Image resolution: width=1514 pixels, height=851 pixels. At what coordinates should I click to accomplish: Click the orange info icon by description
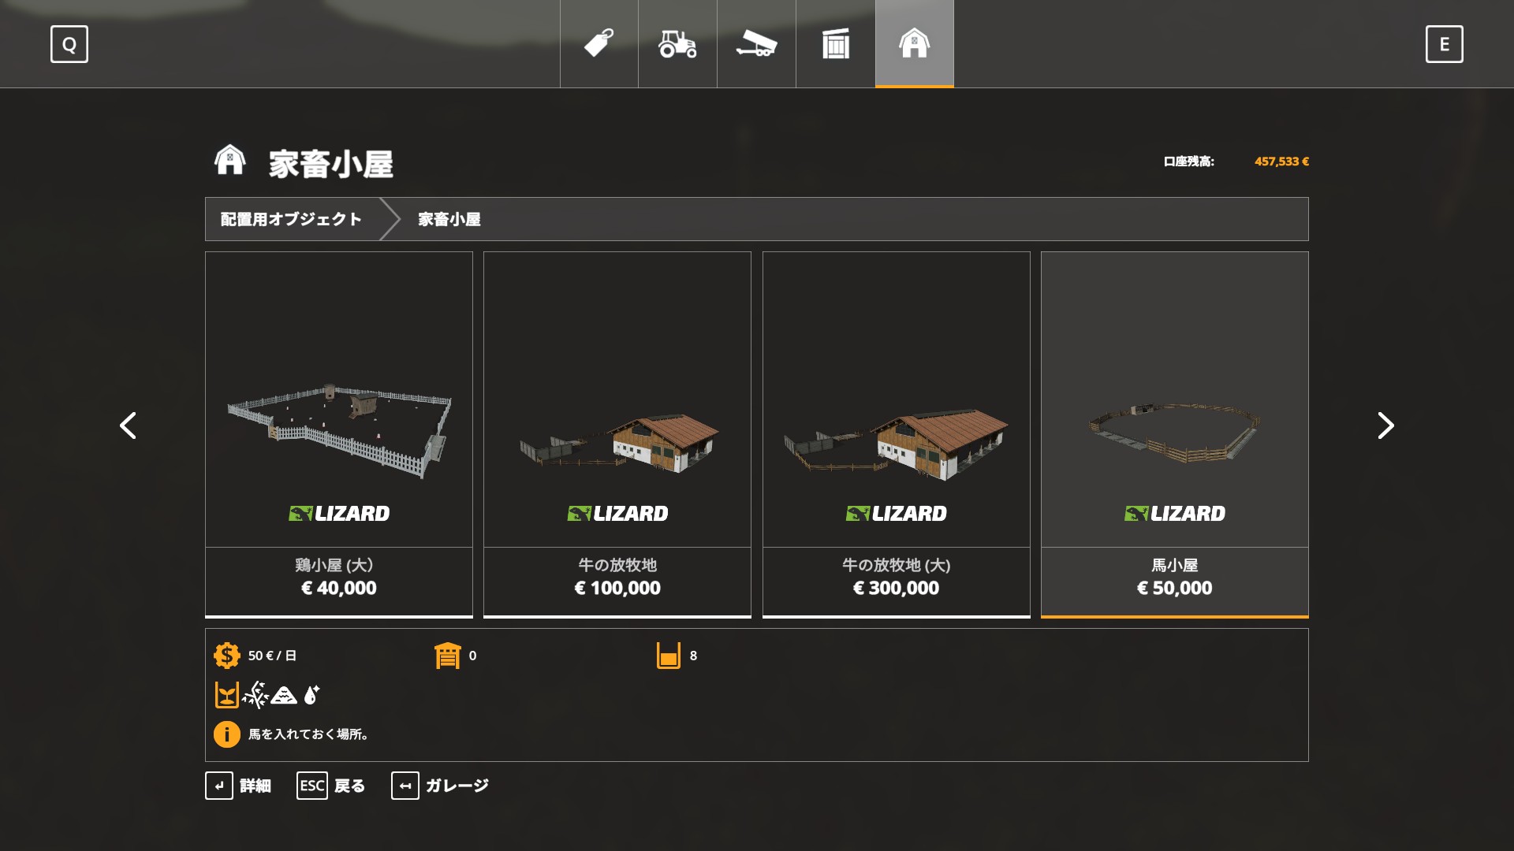(227, 734)
